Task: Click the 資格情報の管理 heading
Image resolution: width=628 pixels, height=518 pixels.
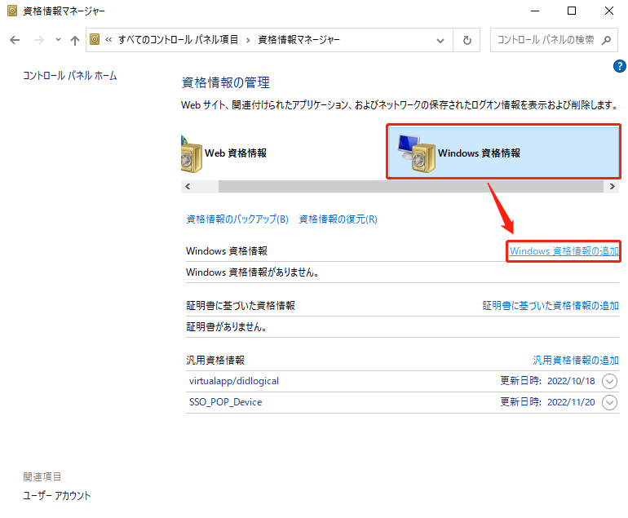Action: (225, 82)
